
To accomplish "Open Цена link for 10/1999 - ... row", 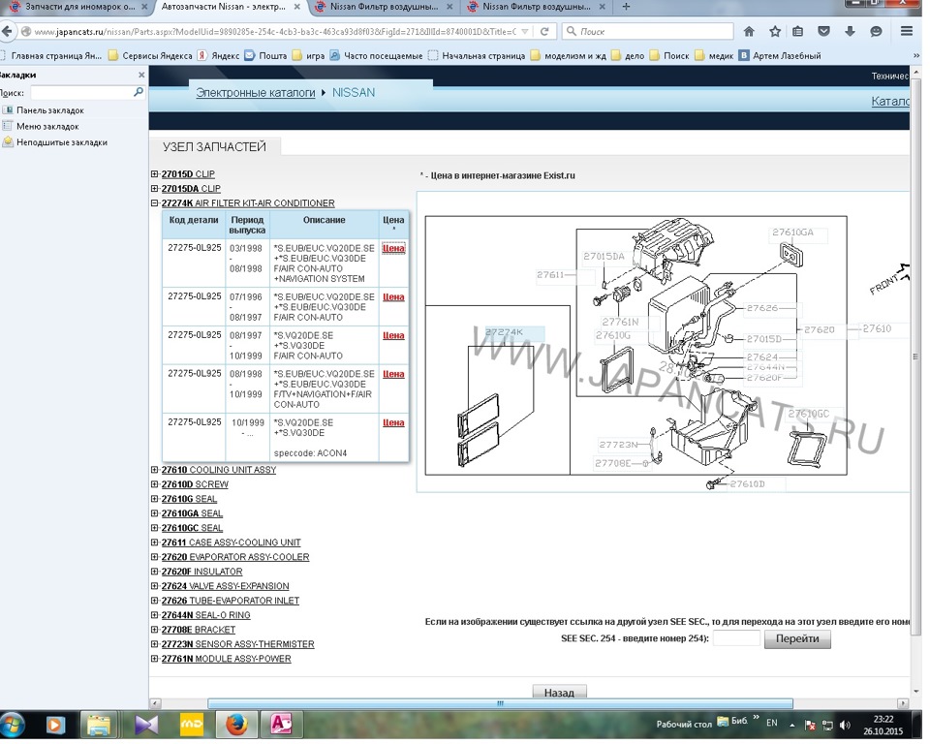I will tap(393, 423).
